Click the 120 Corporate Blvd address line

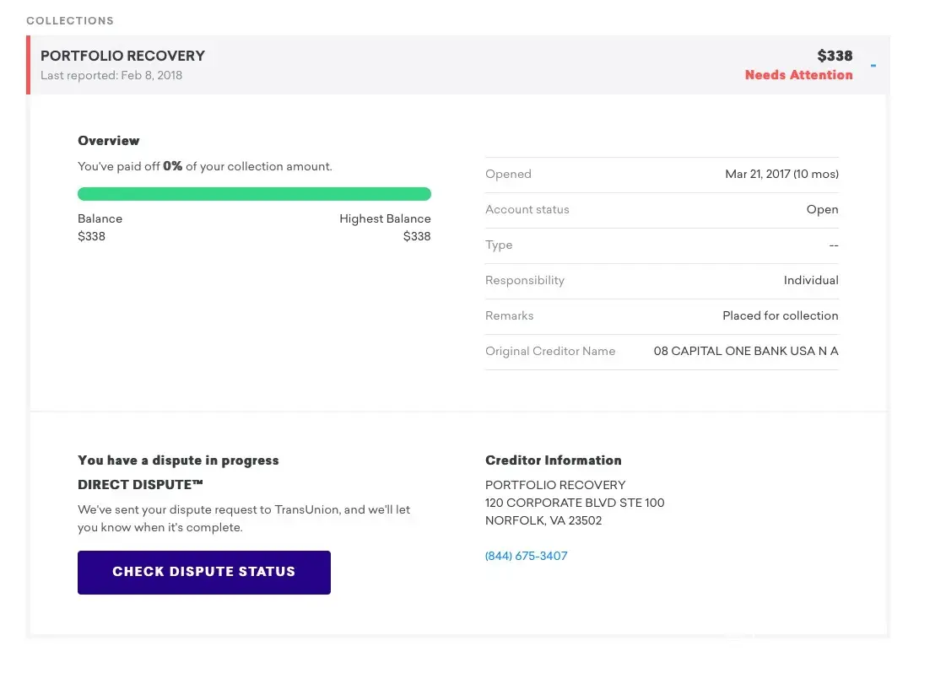click(x=574, y=503)
